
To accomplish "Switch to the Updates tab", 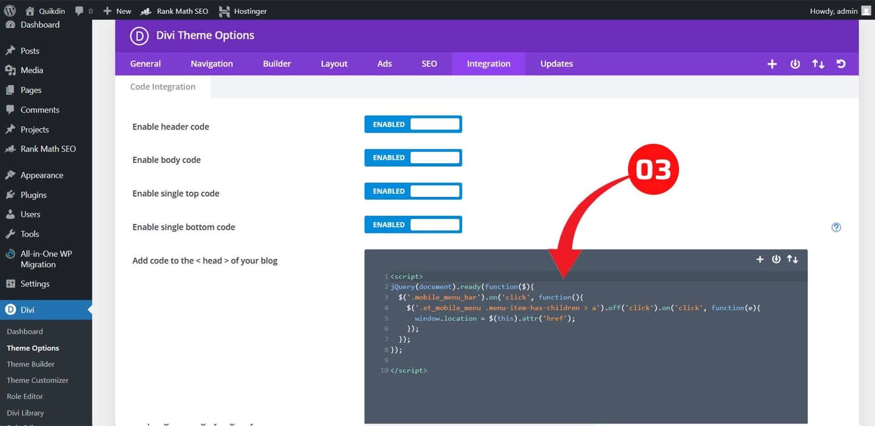I will 557,64.
